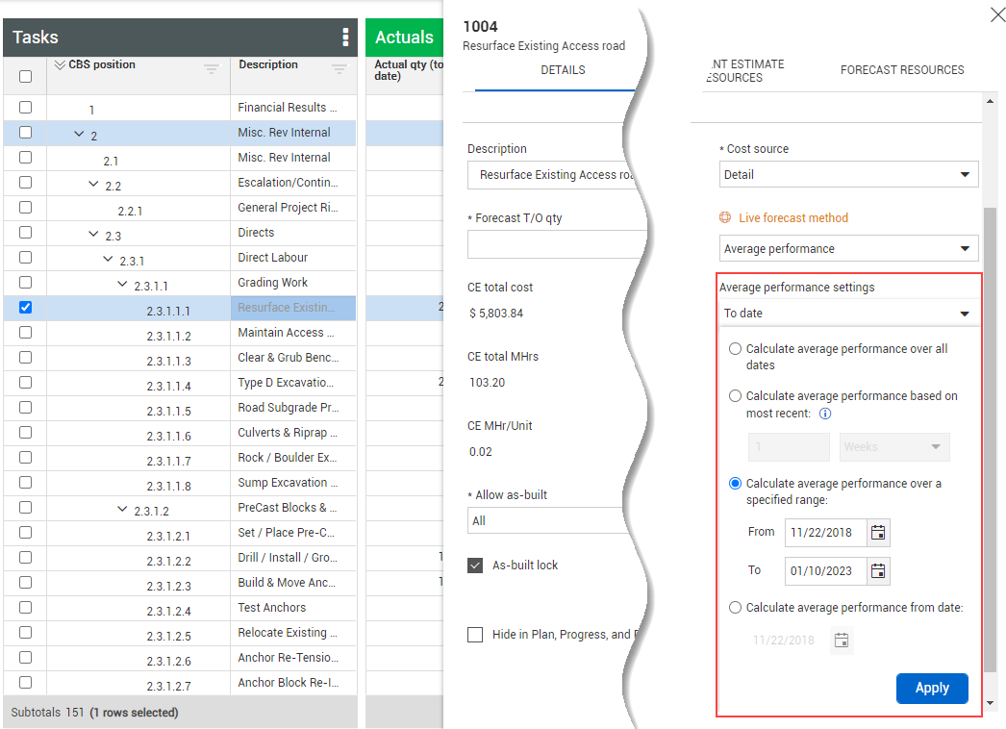
Task: Click the Apply button
Action: click(931, 689)
